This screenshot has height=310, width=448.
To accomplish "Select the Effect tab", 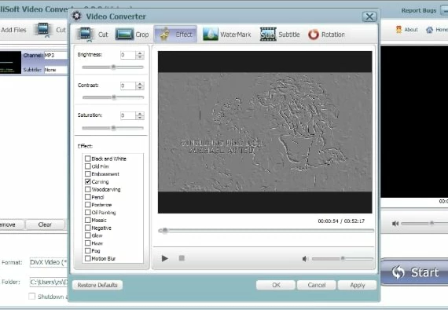I will point(175,35).
